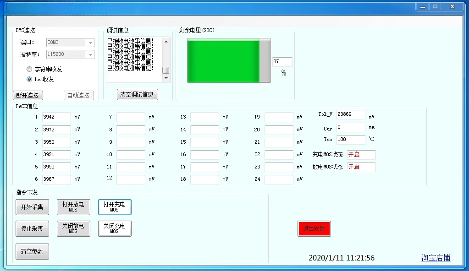Click the empty cell 10 voltage field
Viewport: 469px width, 271px height.
point(131,154)
